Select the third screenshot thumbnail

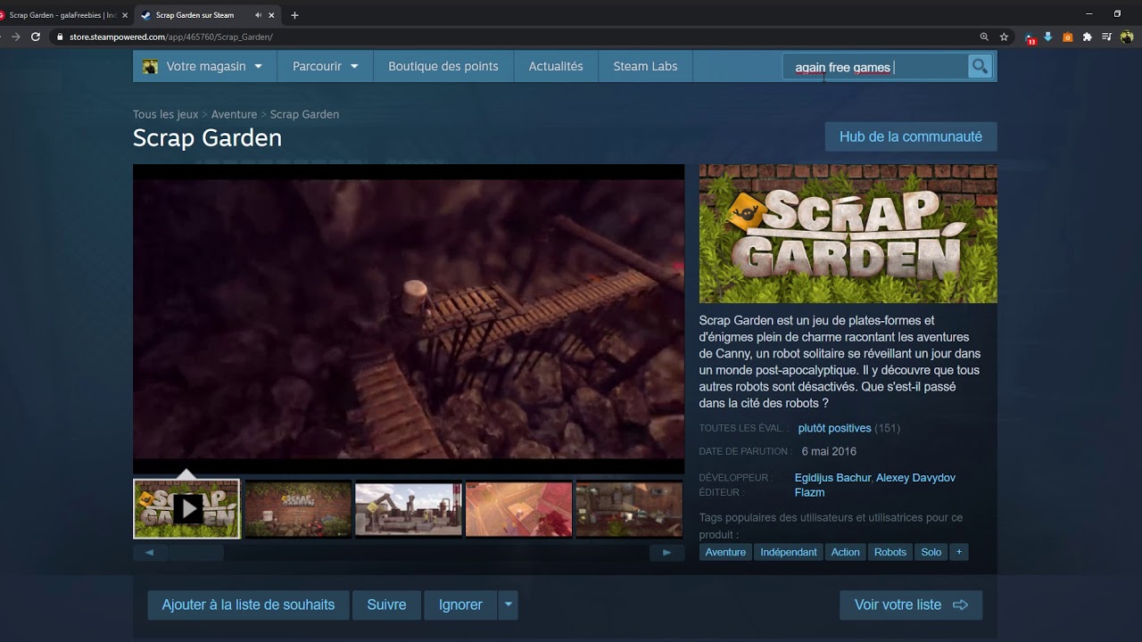click(x=409, y=509)
